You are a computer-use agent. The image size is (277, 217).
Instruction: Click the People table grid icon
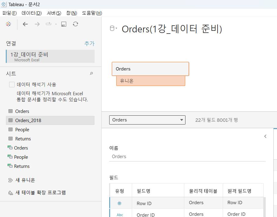tap(11, 129)
